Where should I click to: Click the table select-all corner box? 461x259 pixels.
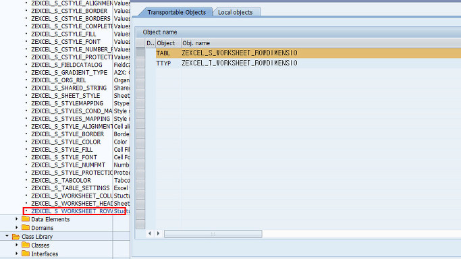click(x=140, y=43)
